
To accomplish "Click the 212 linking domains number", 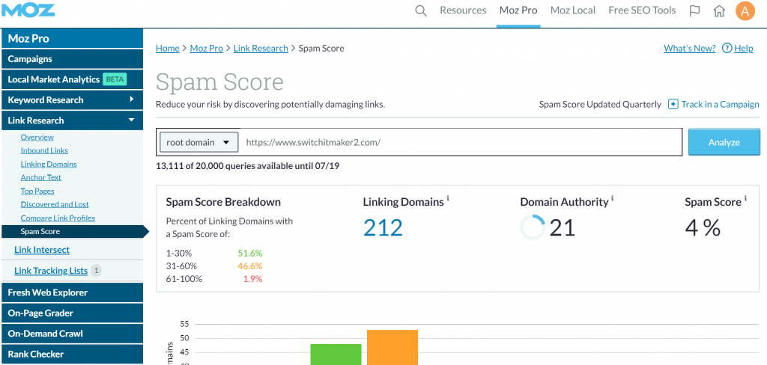I will (x=383, y=227).
